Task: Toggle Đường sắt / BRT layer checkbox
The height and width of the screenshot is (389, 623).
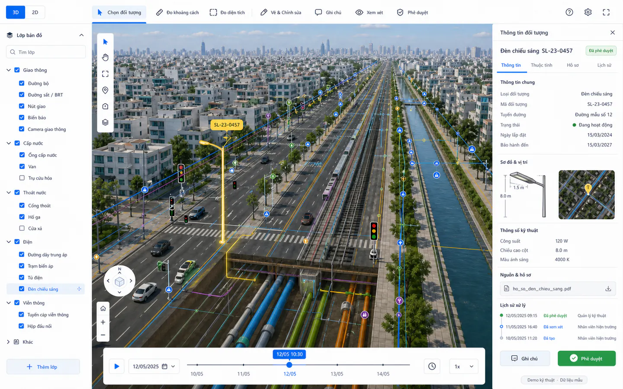Action: pos(22,95)
